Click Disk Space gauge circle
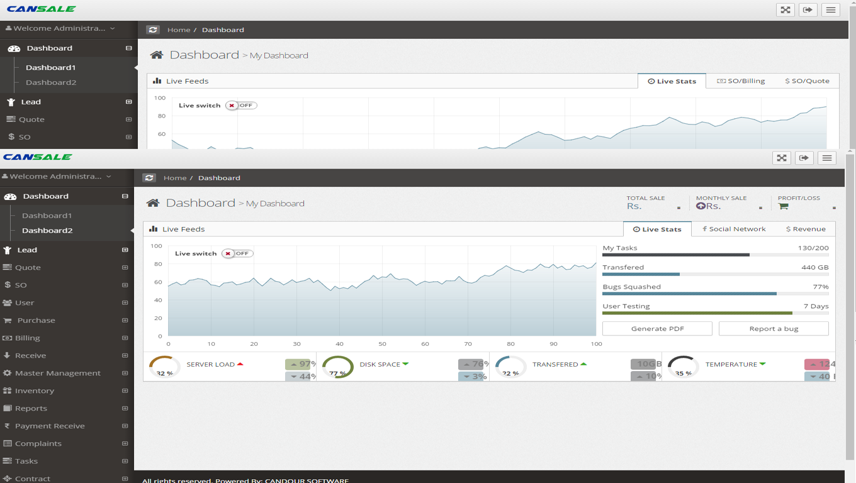 pyautogui.click(x=338, y=367)
